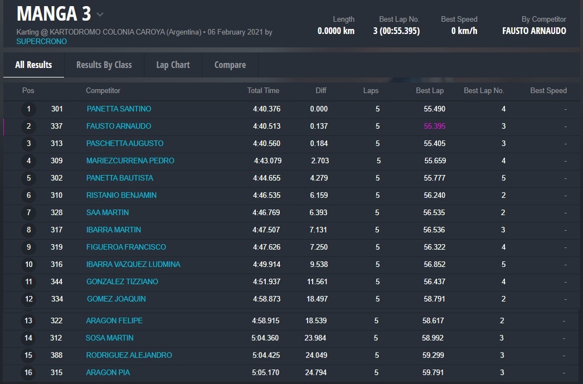The image size is (583, 384).
Task: Click the position 16 circle badge
Action: pos(28,372)
